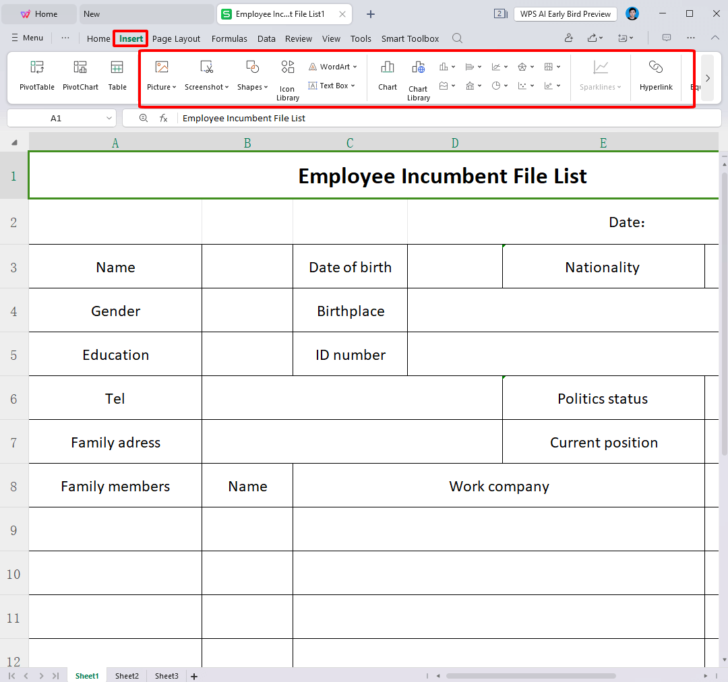Screen dimensions: 728x682
Task: Click the search magnifier in the menu bar
Action: click(x=457, y=38)
